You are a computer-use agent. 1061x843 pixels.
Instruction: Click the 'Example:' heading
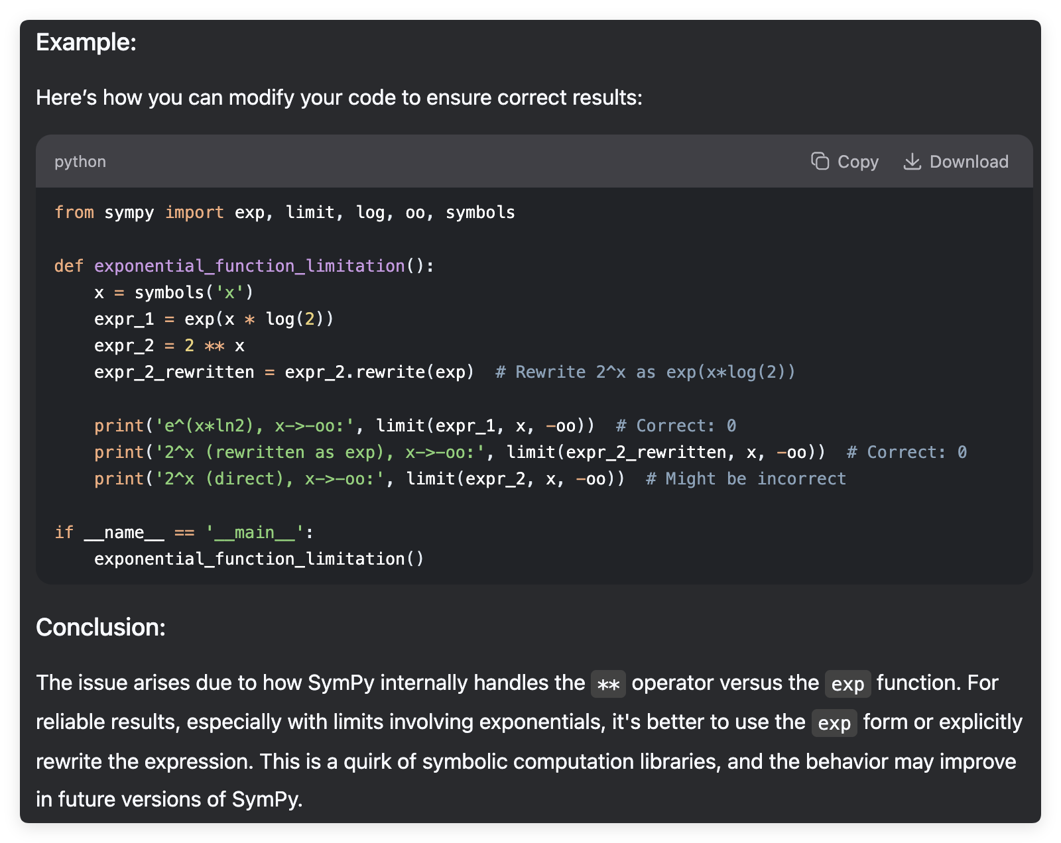(x=86, y=42)
